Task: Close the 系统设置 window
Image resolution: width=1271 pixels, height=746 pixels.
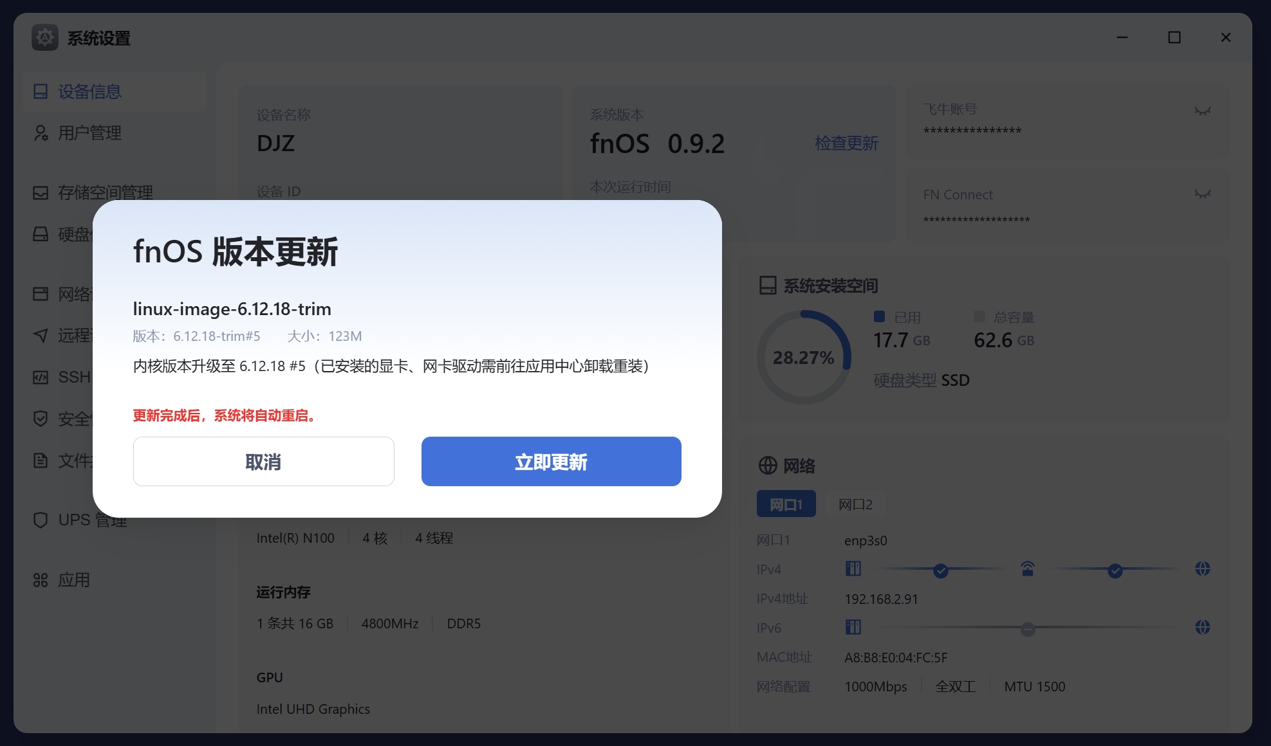Action: [1225, 37]
